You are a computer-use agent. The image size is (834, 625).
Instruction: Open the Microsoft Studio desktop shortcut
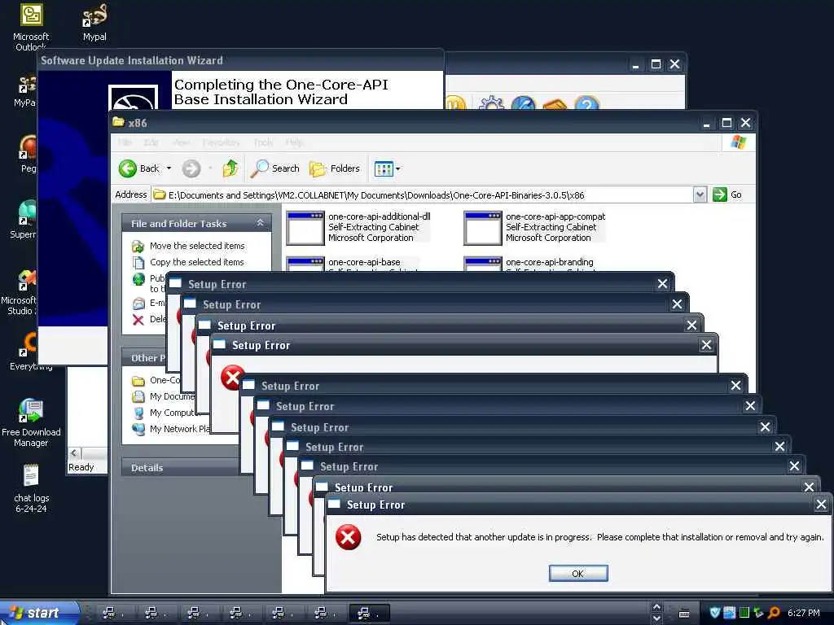tap(20, 292)
